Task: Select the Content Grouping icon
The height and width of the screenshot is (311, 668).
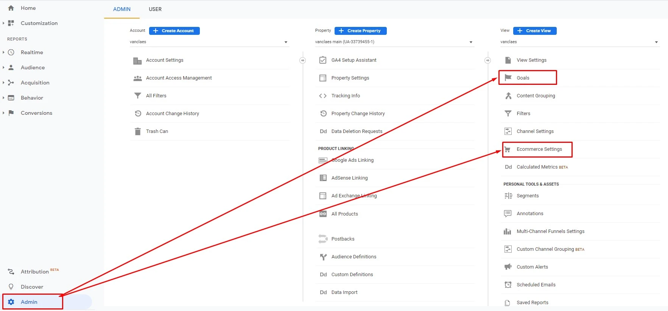Action: coord(508,95)
